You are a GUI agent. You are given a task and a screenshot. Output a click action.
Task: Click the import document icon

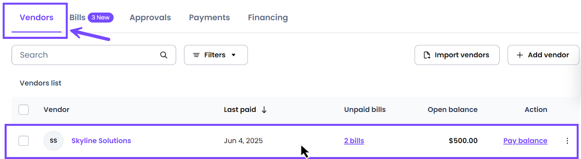[x=427, y=55]
